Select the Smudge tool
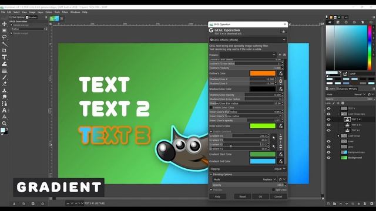Viewport: 376px width, 211px height. pyautogui.click(x=4, y=97)
